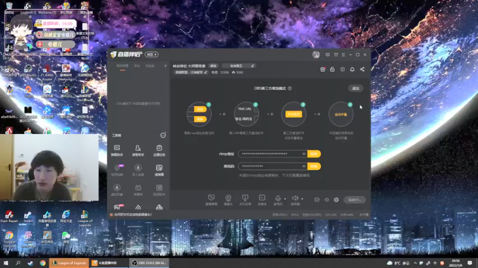
Task: Click the record icon in bottom bar
Action: (x=317, y=200)
